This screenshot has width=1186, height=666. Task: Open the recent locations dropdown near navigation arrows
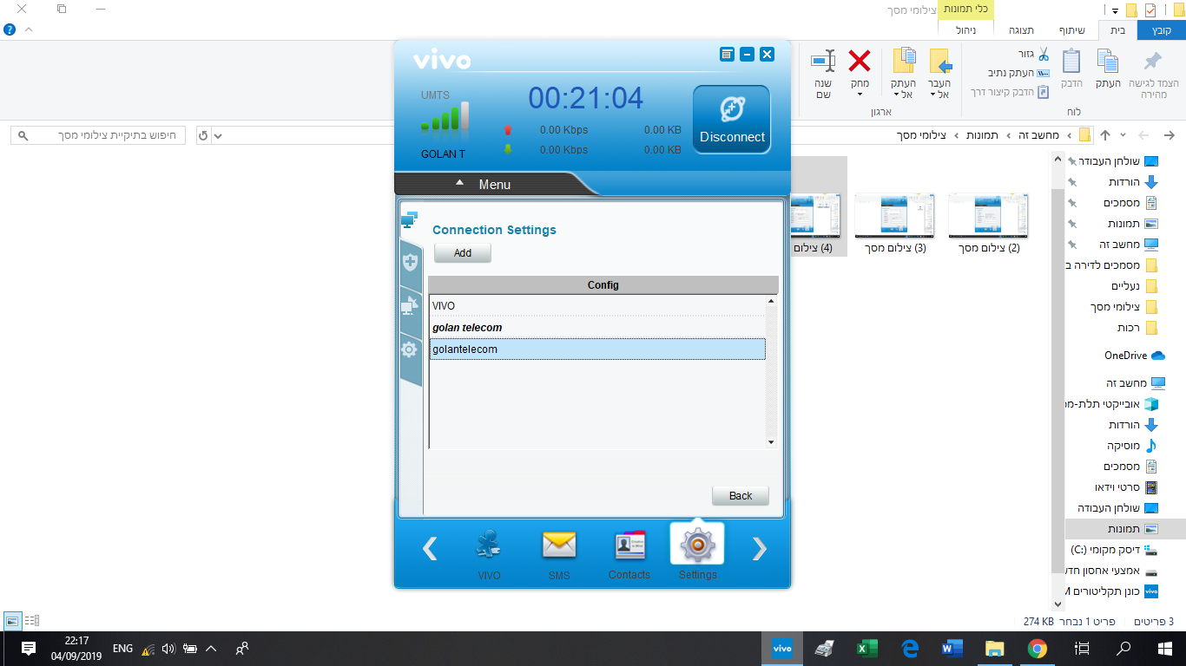click(1124, 135)
